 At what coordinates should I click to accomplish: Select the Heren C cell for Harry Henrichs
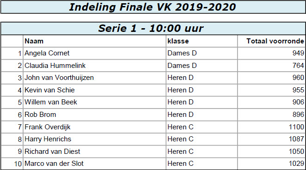coord(201,139)
